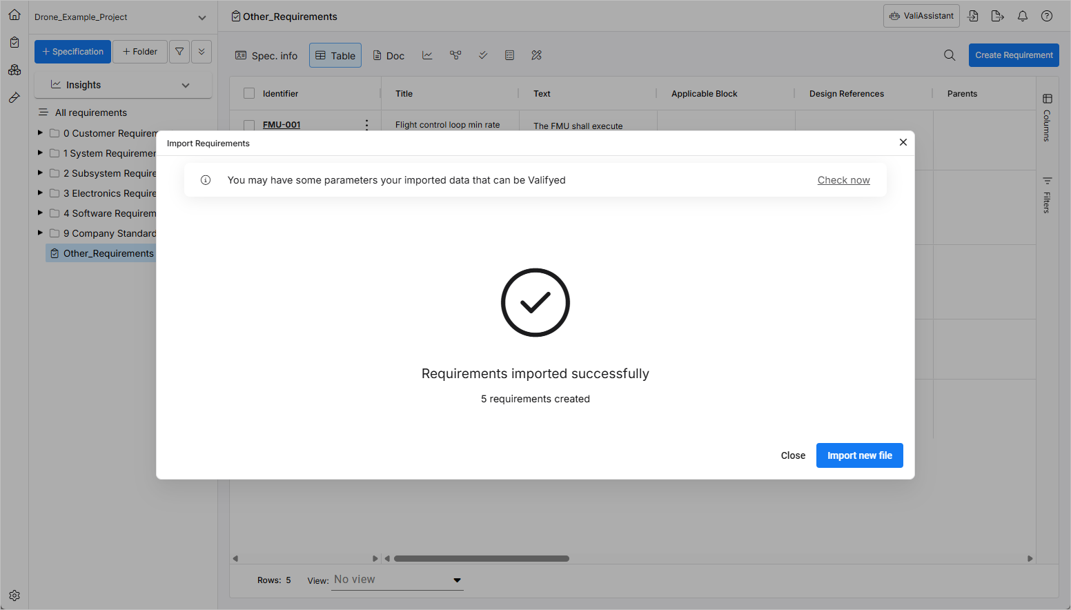
Task: Open the analytics line chart view icon
Action: [427, 55]
